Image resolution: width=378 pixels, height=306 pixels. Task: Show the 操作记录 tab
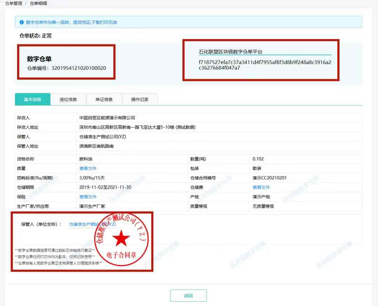pyautogui.click(x=140, y=100)
